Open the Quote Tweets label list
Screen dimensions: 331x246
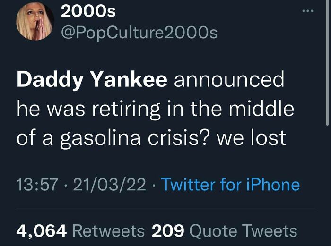click(x=243, y=230)
